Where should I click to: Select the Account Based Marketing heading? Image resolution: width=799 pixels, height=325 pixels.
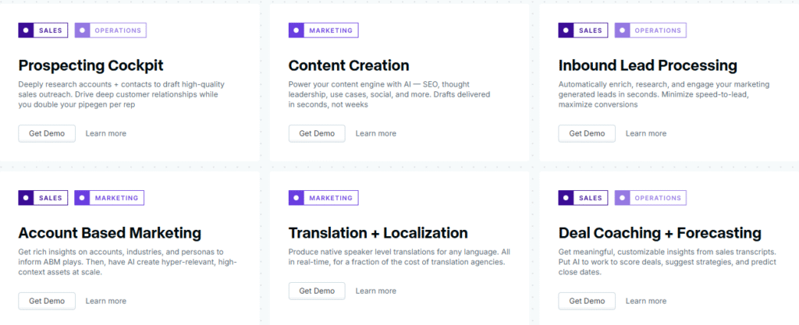109,233
